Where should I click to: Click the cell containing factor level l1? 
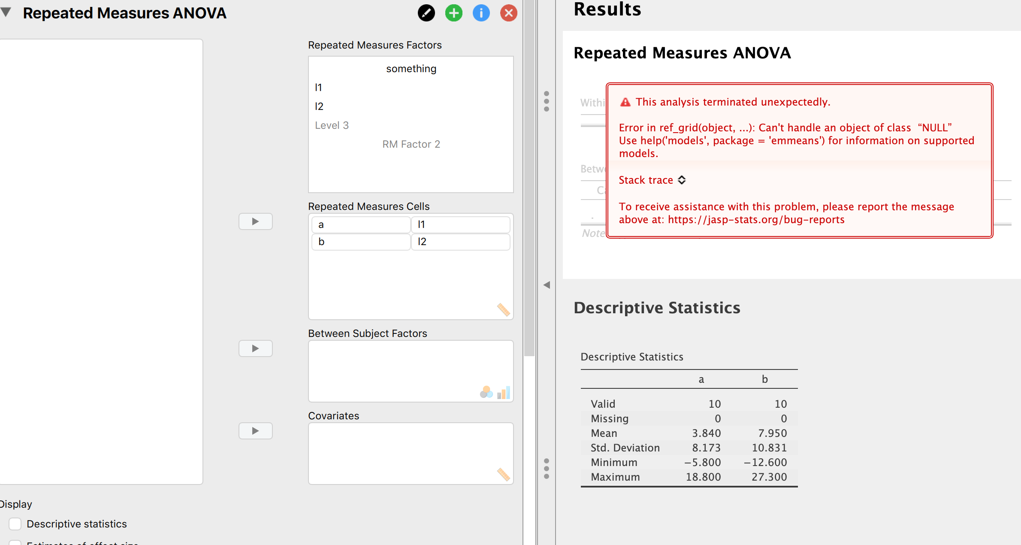pos(461,224)
